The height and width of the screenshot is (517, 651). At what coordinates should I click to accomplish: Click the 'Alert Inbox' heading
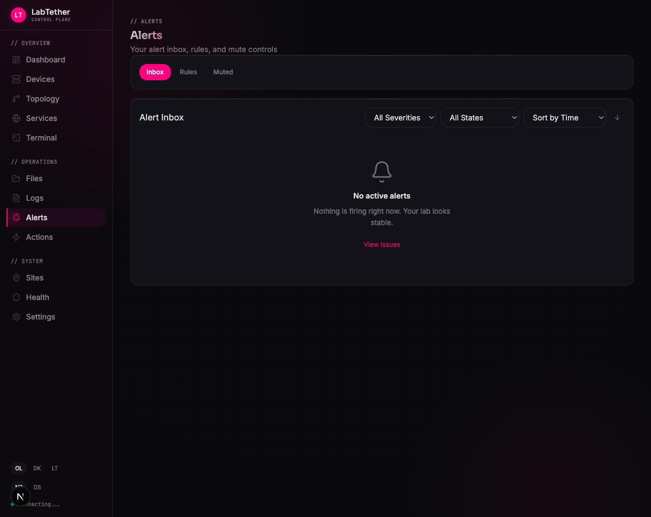[x=162, y=117]
